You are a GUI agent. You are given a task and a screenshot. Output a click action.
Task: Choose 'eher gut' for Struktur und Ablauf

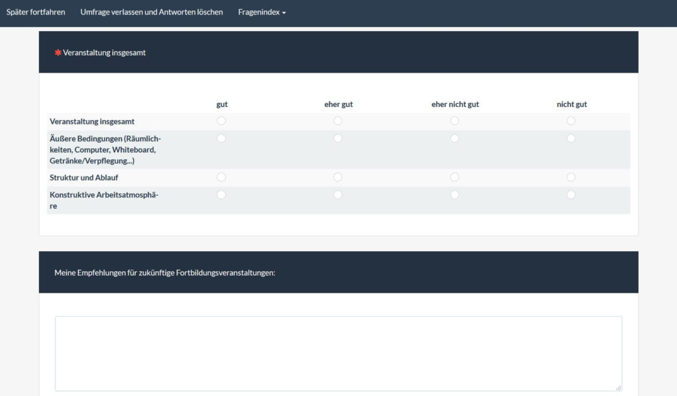[x=338, y=177]
